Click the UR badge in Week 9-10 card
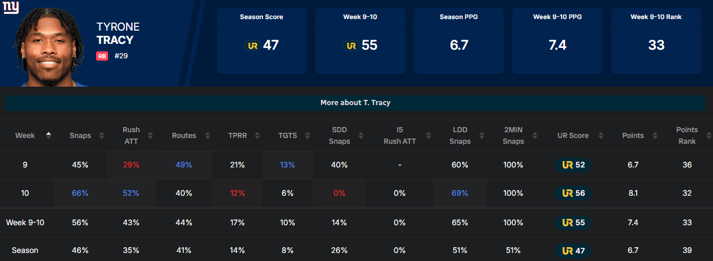Viewport: 713px width, 261px height. point(350,45)
